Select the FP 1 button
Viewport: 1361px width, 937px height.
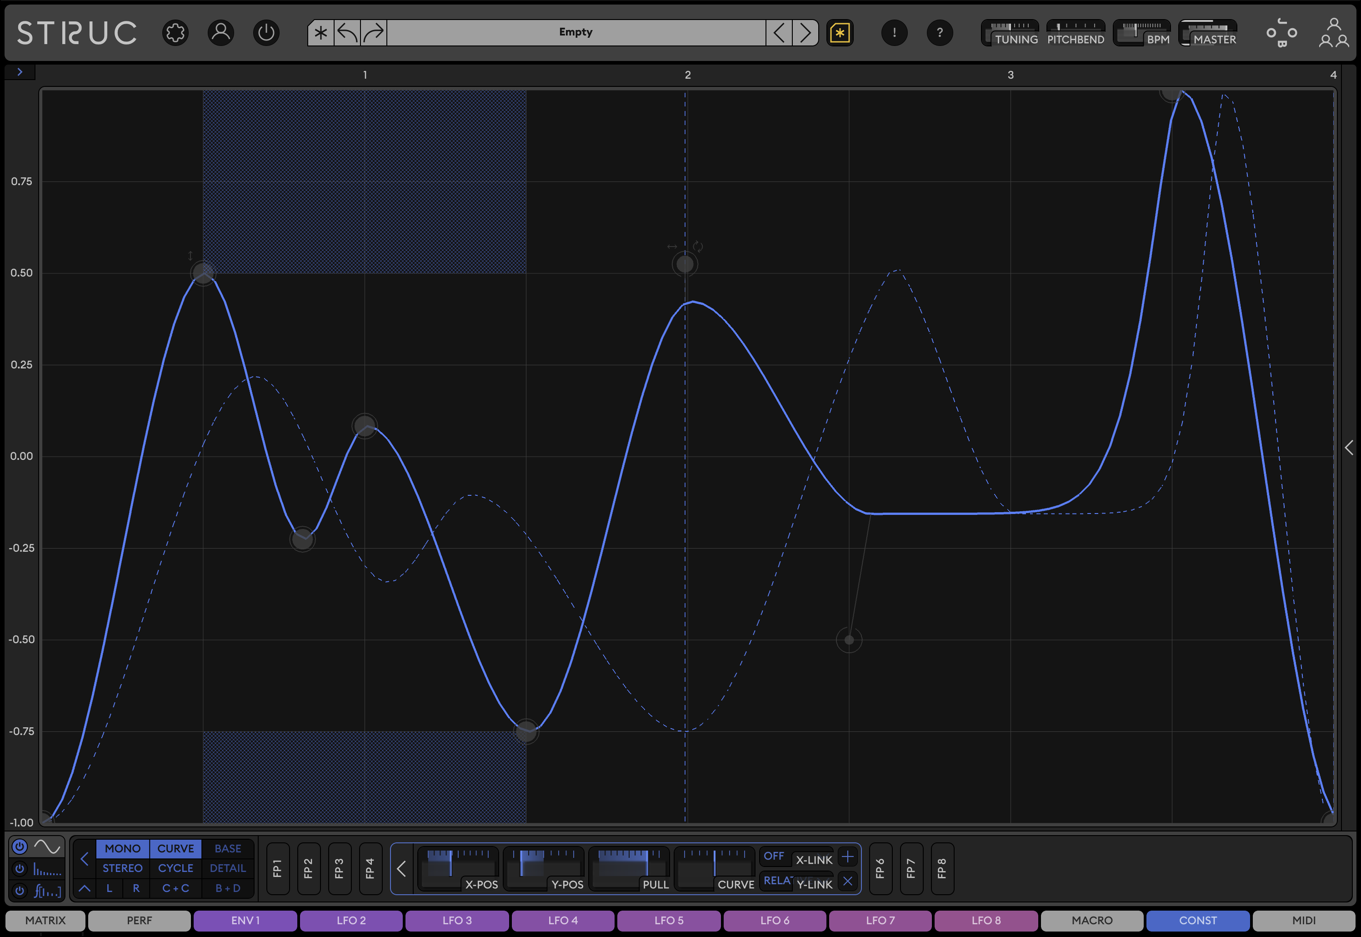click(277, 869)
